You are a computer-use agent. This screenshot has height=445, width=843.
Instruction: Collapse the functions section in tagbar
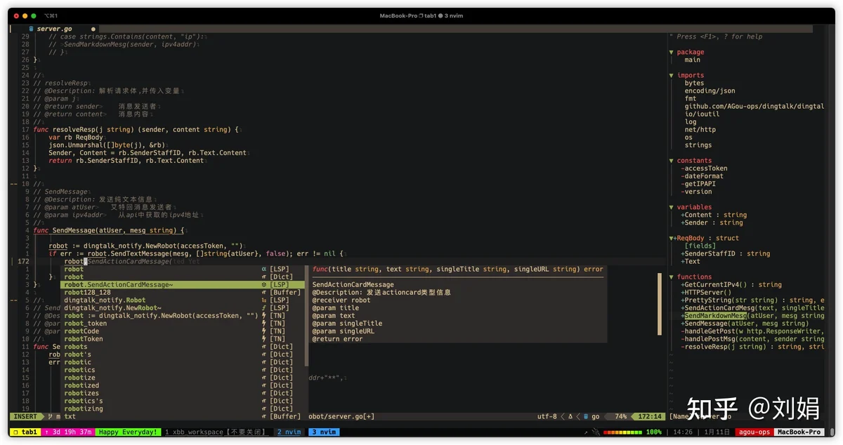click(672, 277)
